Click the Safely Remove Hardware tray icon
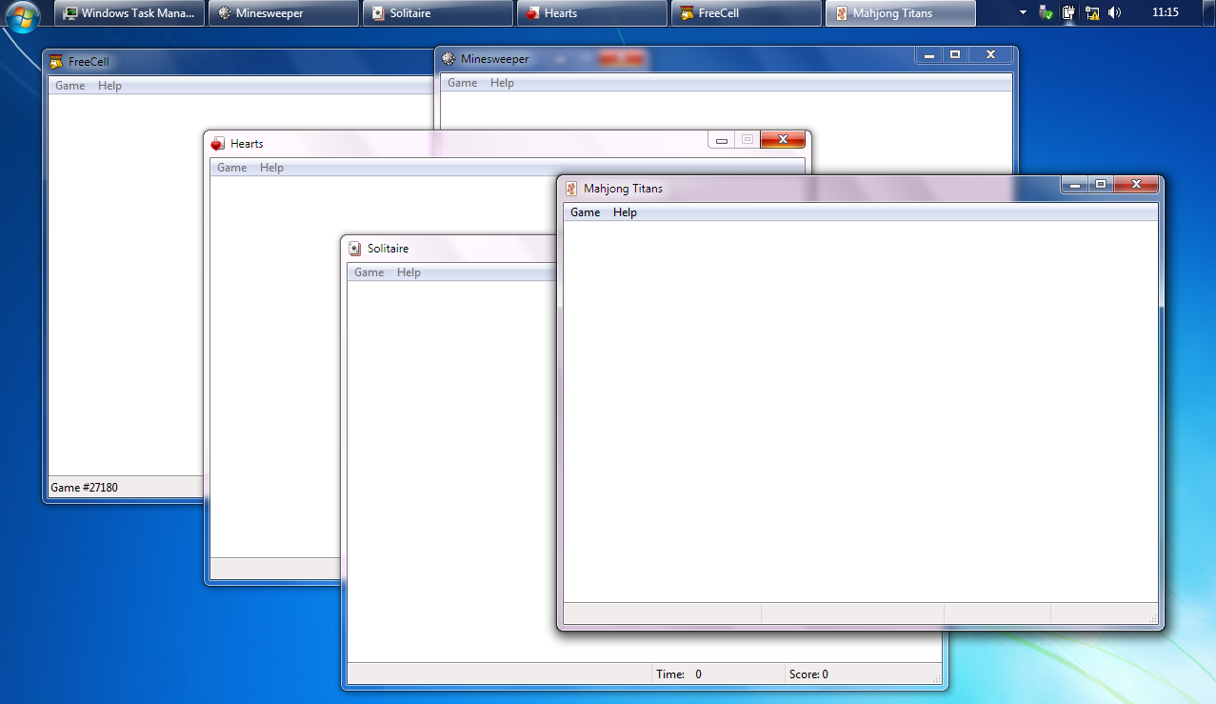 tap(1047, 13)
